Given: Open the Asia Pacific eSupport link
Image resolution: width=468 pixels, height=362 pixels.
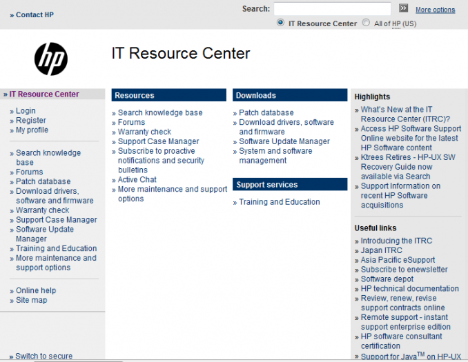Looking at the screenshot, I should click(398, 260).
